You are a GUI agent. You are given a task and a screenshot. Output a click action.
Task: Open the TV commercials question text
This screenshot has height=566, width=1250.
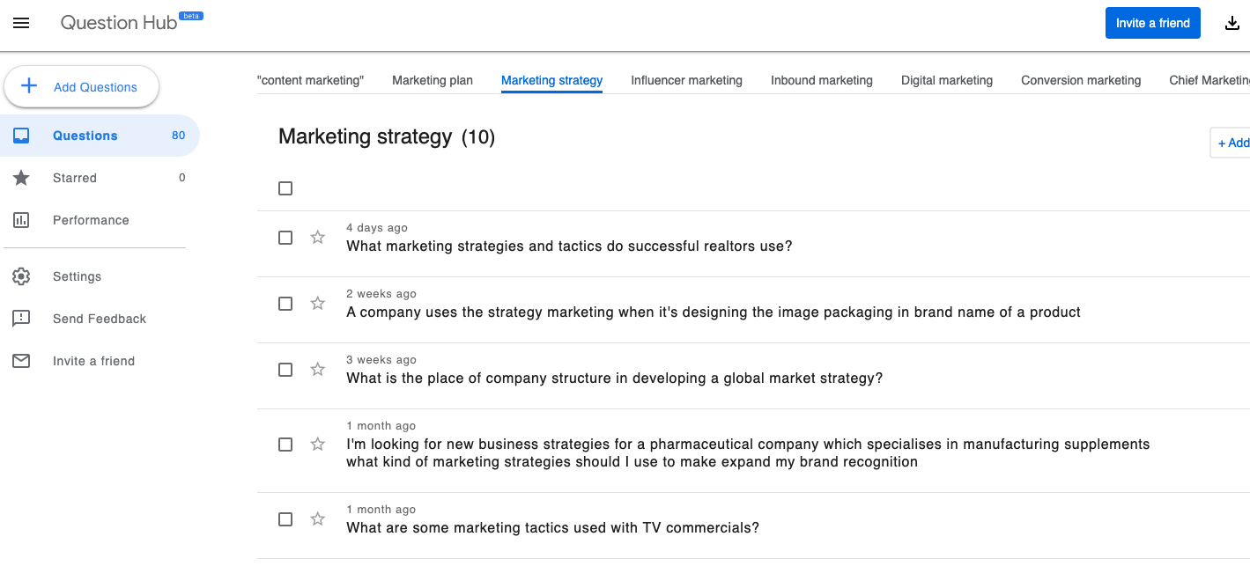click(x=552, y=528)
